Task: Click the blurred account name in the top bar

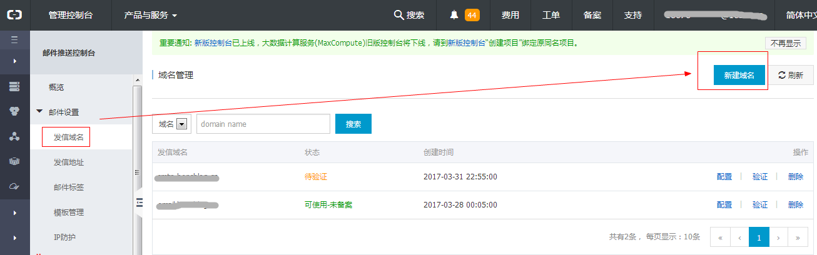Action: coord(716,15)
